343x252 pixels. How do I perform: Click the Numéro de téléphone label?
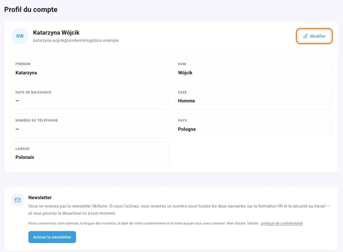37,120
